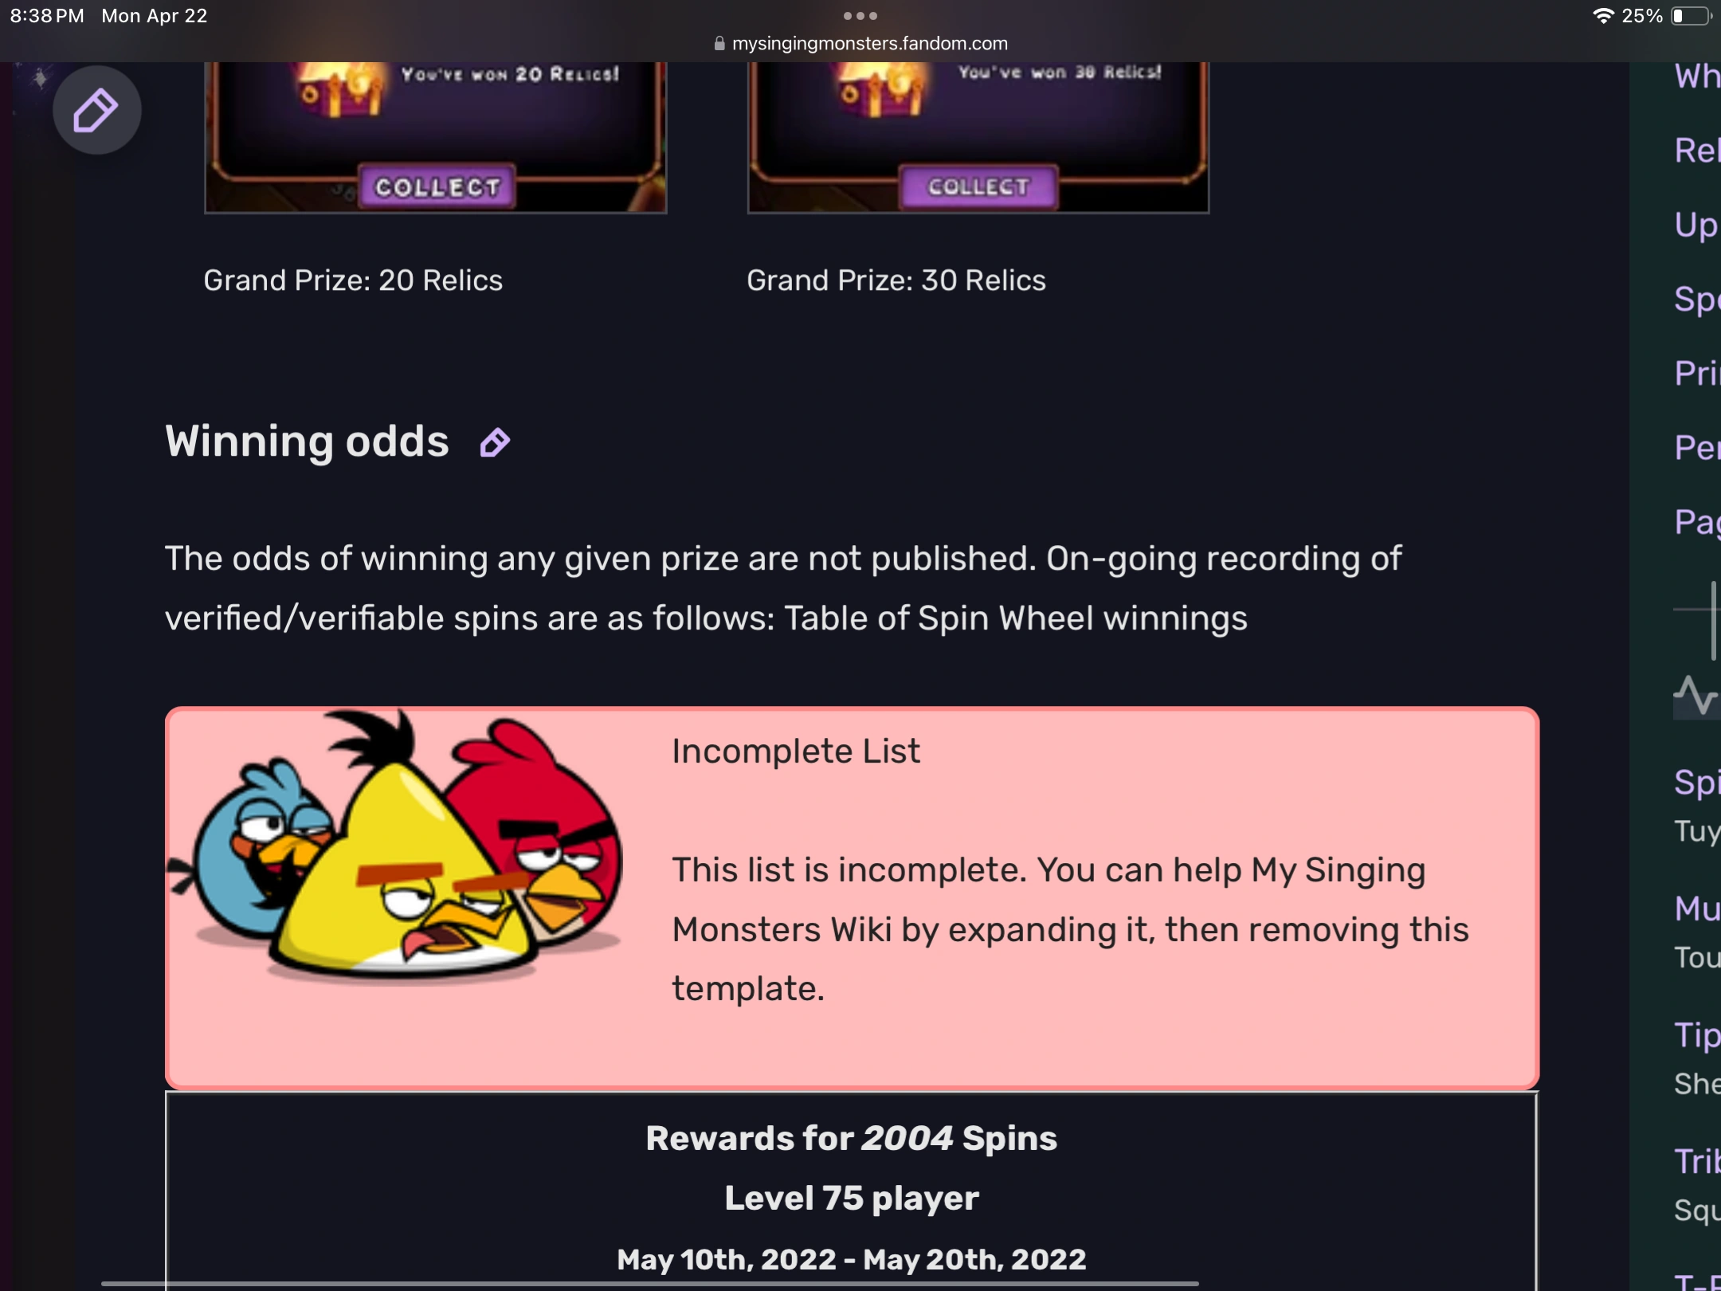This screenshot has width=1721, height=1291.
Task: Tap the mysingingmonsters.fandom.com address bar
Action: click(x=868, y=43)
